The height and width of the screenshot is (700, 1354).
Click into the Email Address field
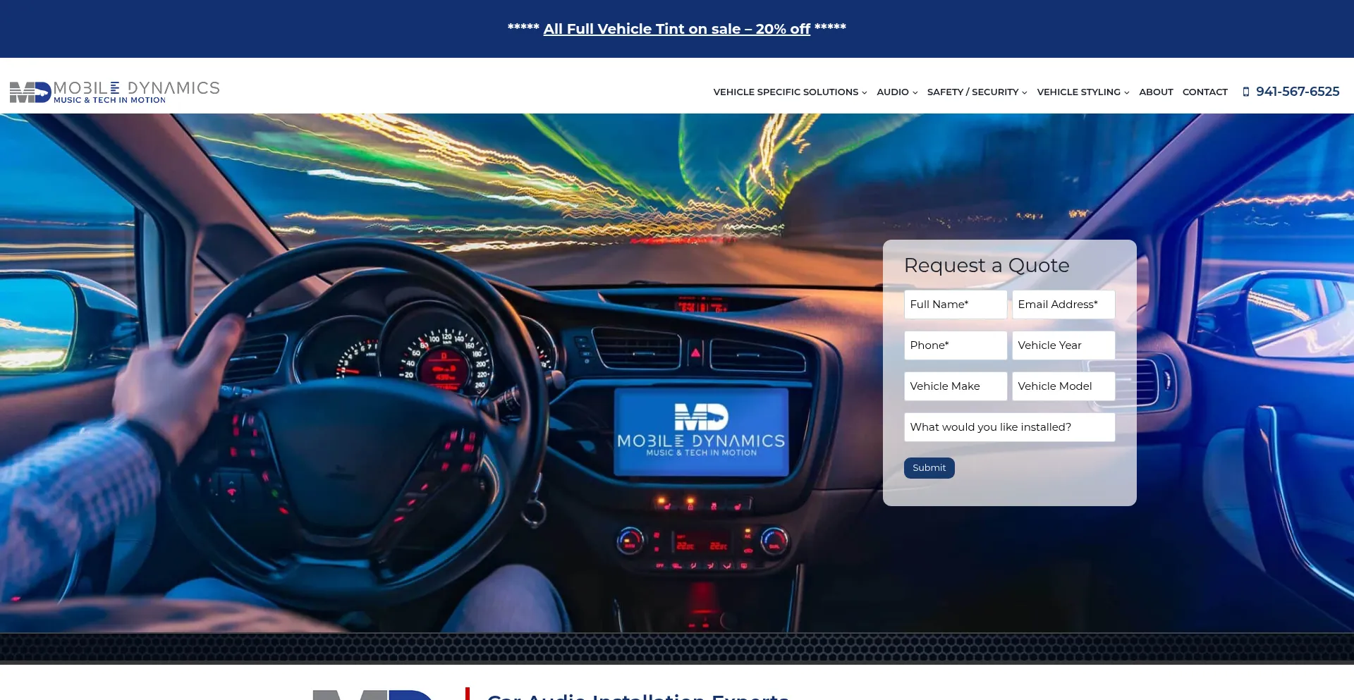click(x=1063, y=305)
